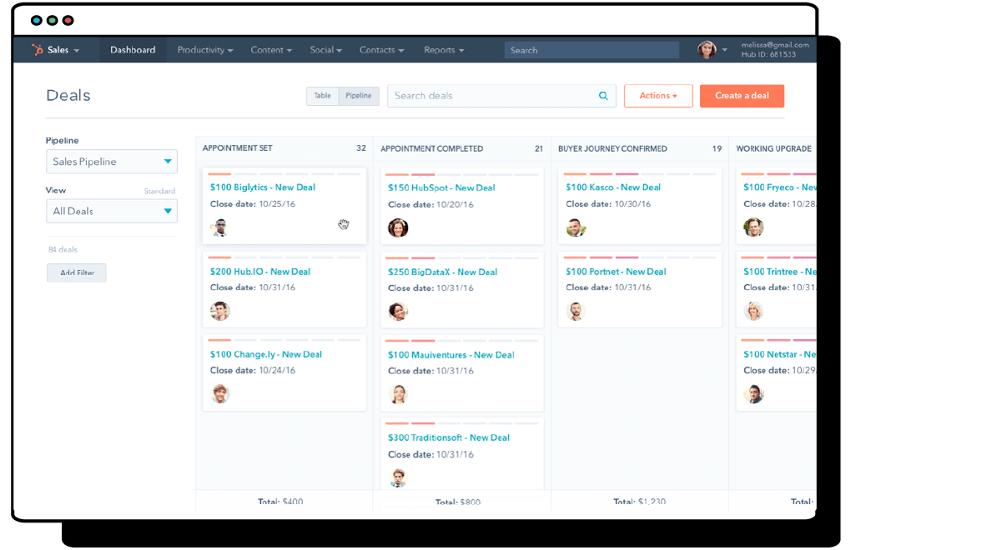Open the Sales Pipeline dropdown
The image size is (1002, 550).
point(112,162)
